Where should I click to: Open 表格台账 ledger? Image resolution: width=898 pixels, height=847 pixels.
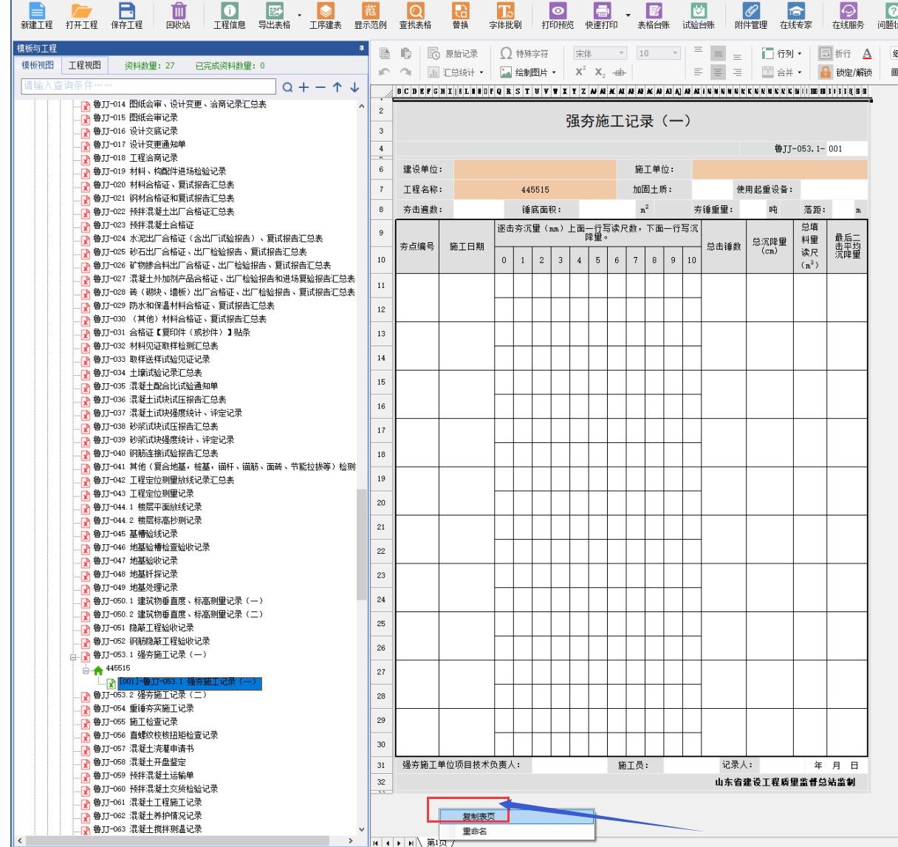pos(654,15)
